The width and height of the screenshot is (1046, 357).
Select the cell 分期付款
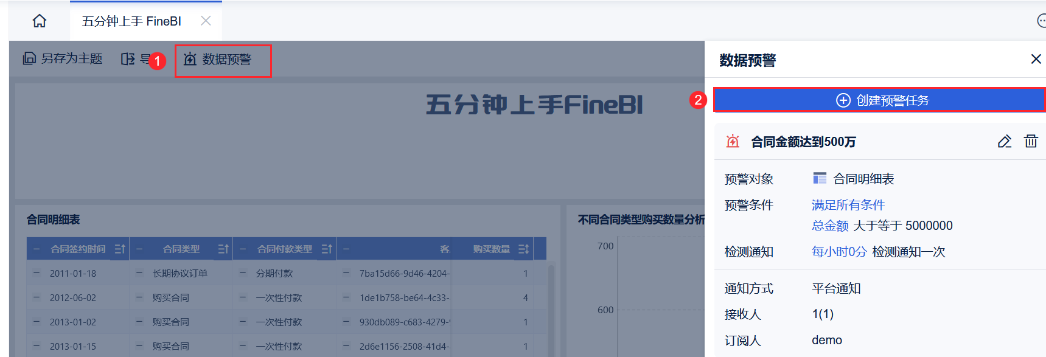click(x=274, y=273)
